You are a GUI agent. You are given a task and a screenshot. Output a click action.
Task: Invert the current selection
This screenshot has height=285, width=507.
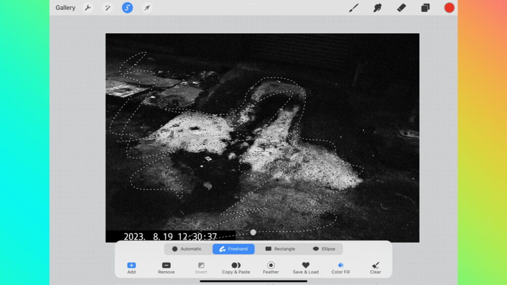pyautogui.click(x=201, y=268)
